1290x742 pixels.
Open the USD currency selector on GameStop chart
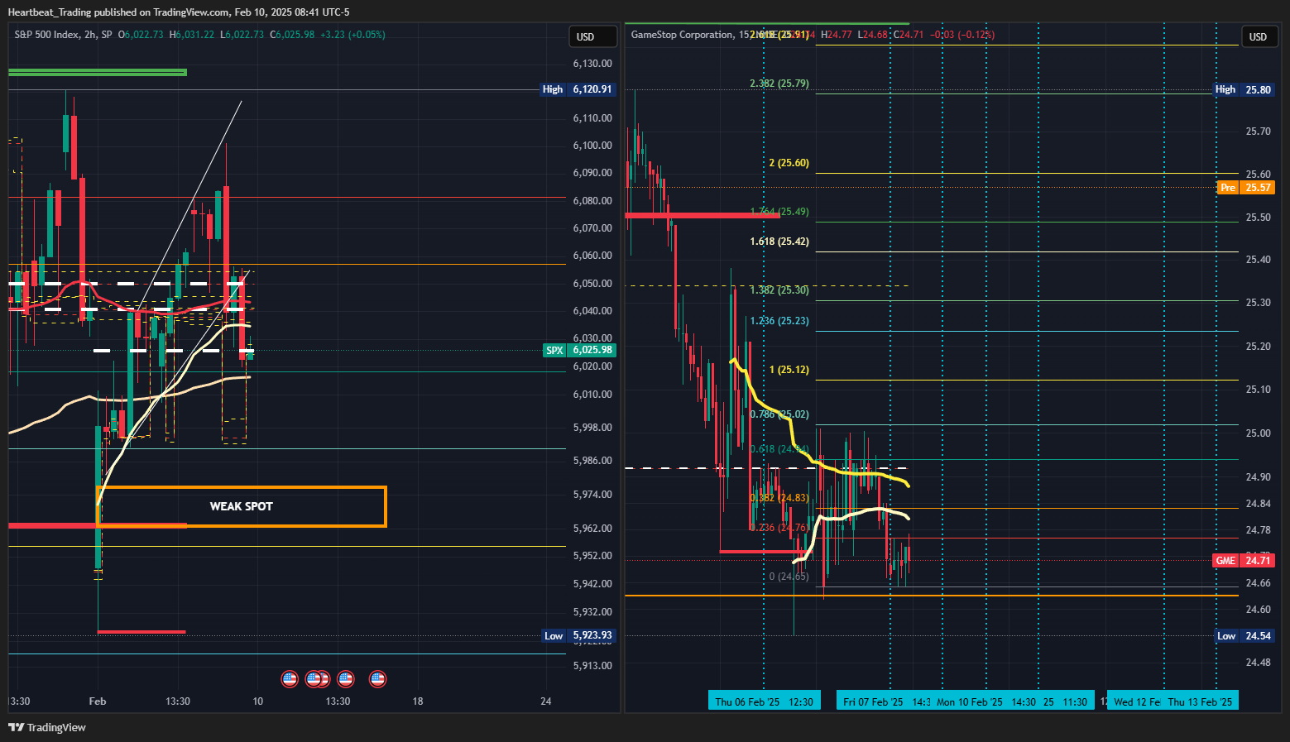[1258, 36]
